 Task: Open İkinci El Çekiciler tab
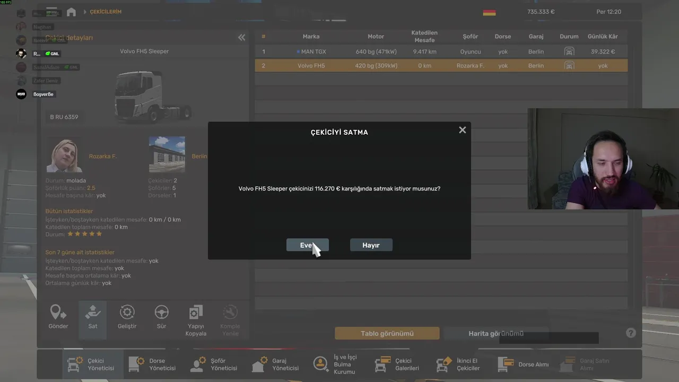pos(460,364)
